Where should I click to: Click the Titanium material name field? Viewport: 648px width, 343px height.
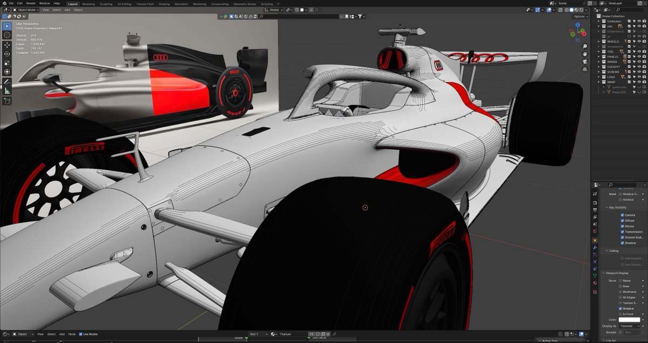coord(292,334)
